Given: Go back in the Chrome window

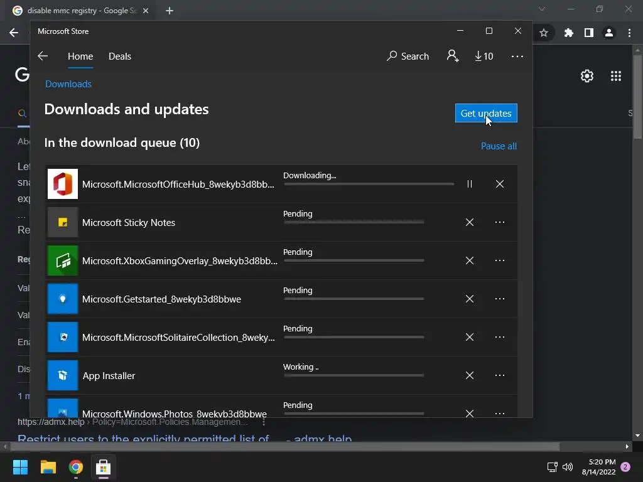Looking at the screenshot, I should (14, 33).
